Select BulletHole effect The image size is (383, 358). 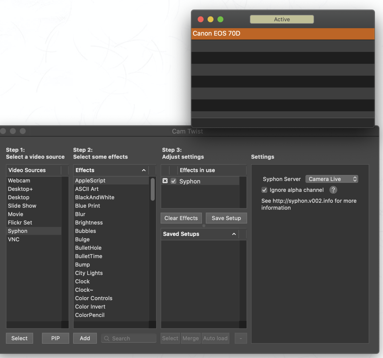click(x=111, y=248)
